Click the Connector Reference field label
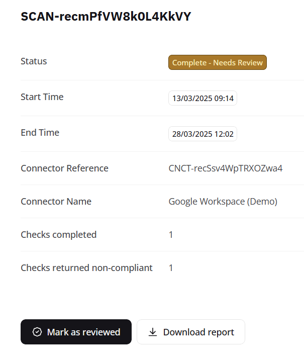 click(x=64, y=168)
